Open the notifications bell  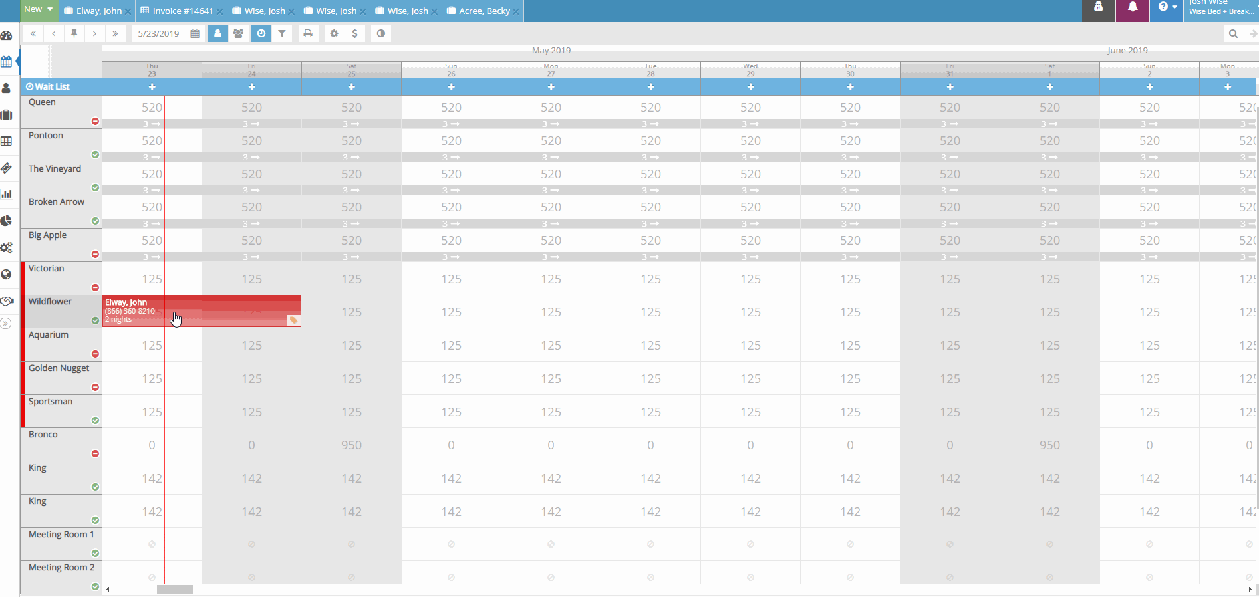[x=1132, y=7]
